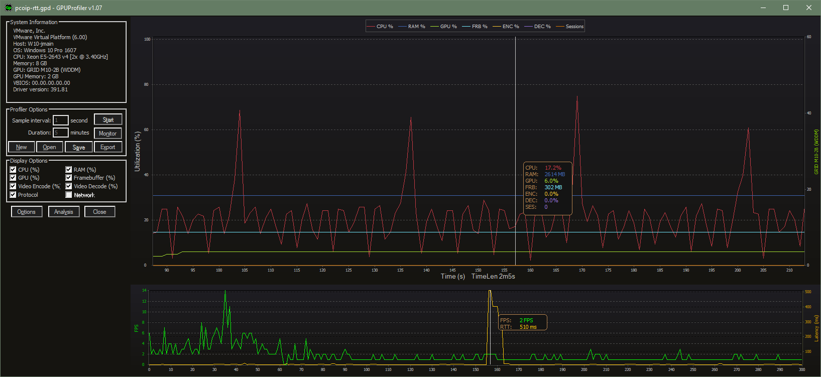Viewport: 821px width, 377px height.
Task: Click the Monitor button
Action: pos(108,134)
